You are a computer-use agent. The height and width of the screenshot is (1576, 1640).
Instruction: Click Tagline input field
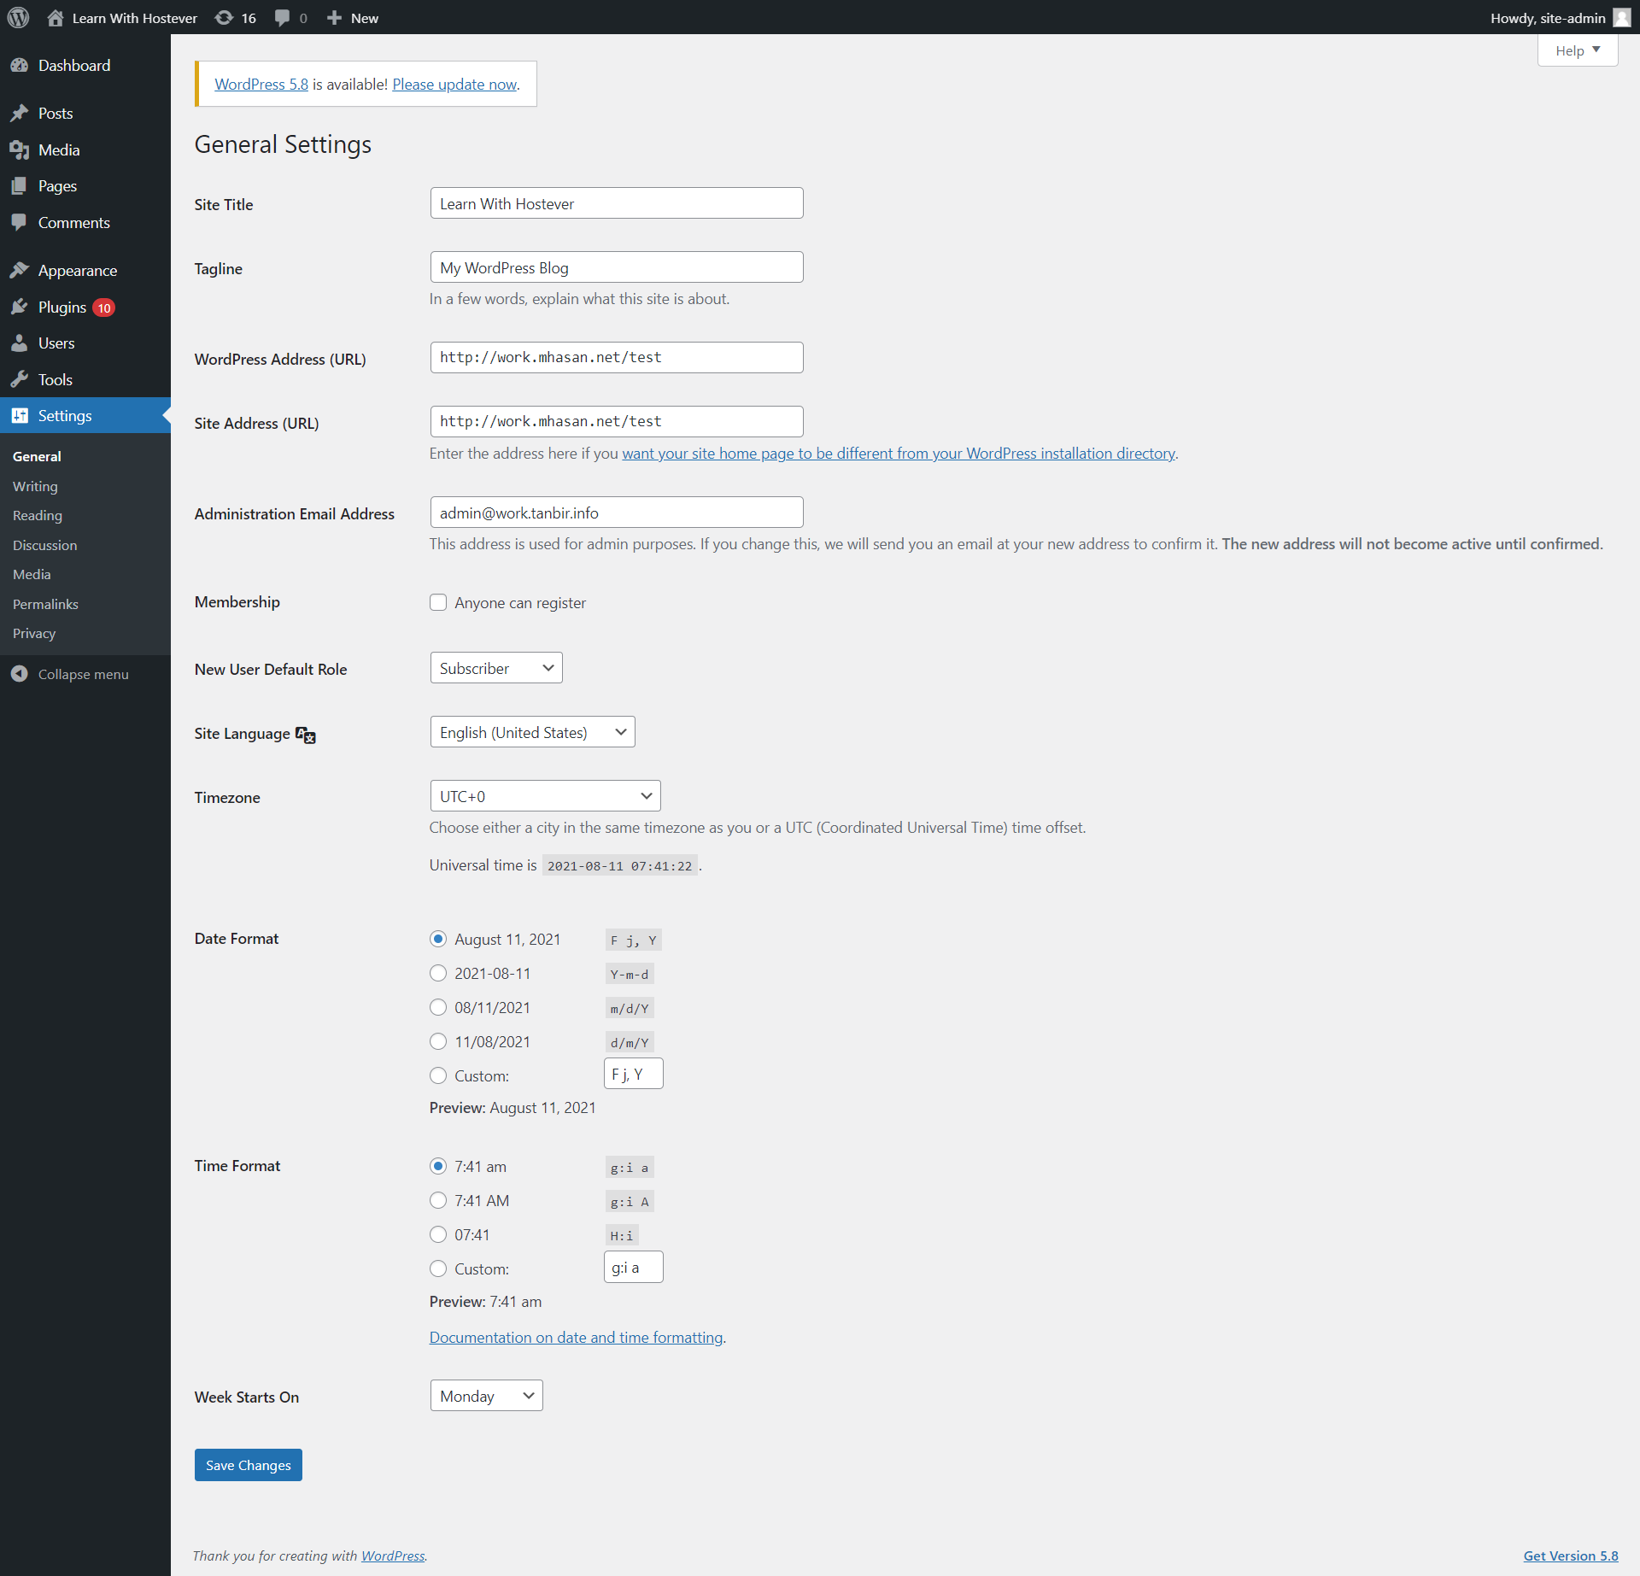[x=617, y=267]
